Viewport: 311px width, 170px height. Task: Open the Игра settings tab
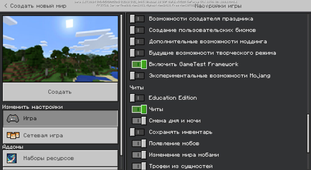click(x=60, y=118)
